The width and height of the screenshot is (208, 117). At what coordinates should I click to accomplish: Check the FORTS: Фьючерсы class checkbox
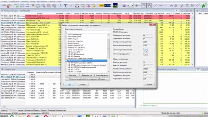66,34
